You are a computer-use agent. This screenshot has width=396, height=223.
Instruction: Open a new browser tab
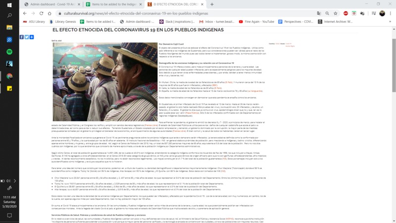pyautogui.click(x=212, y=4)
